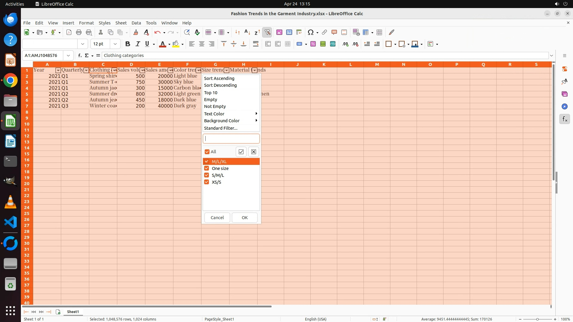
Task: Open the Year column filter dropdown
Action: 58,70
